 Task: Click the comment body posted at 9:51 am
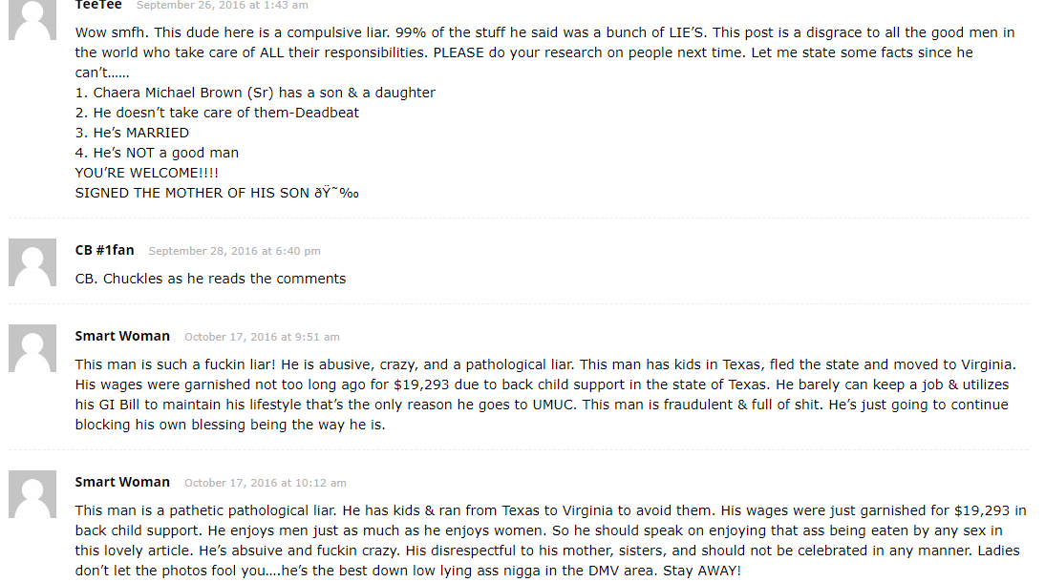pos(544,395)
